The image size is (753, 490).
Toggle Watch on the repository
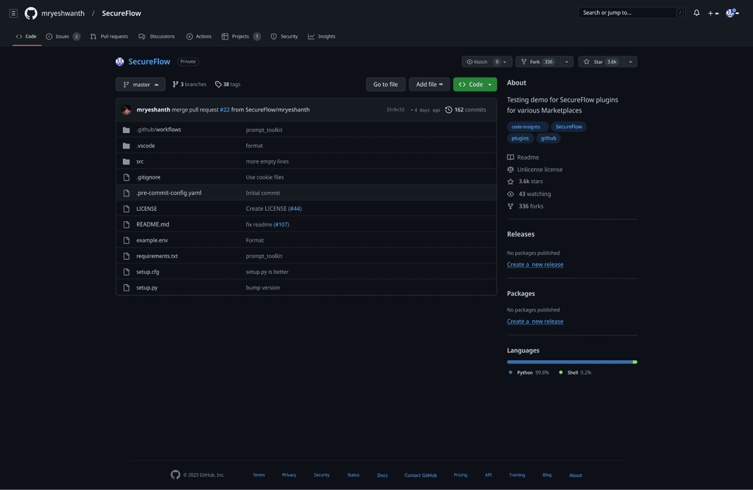481,62
